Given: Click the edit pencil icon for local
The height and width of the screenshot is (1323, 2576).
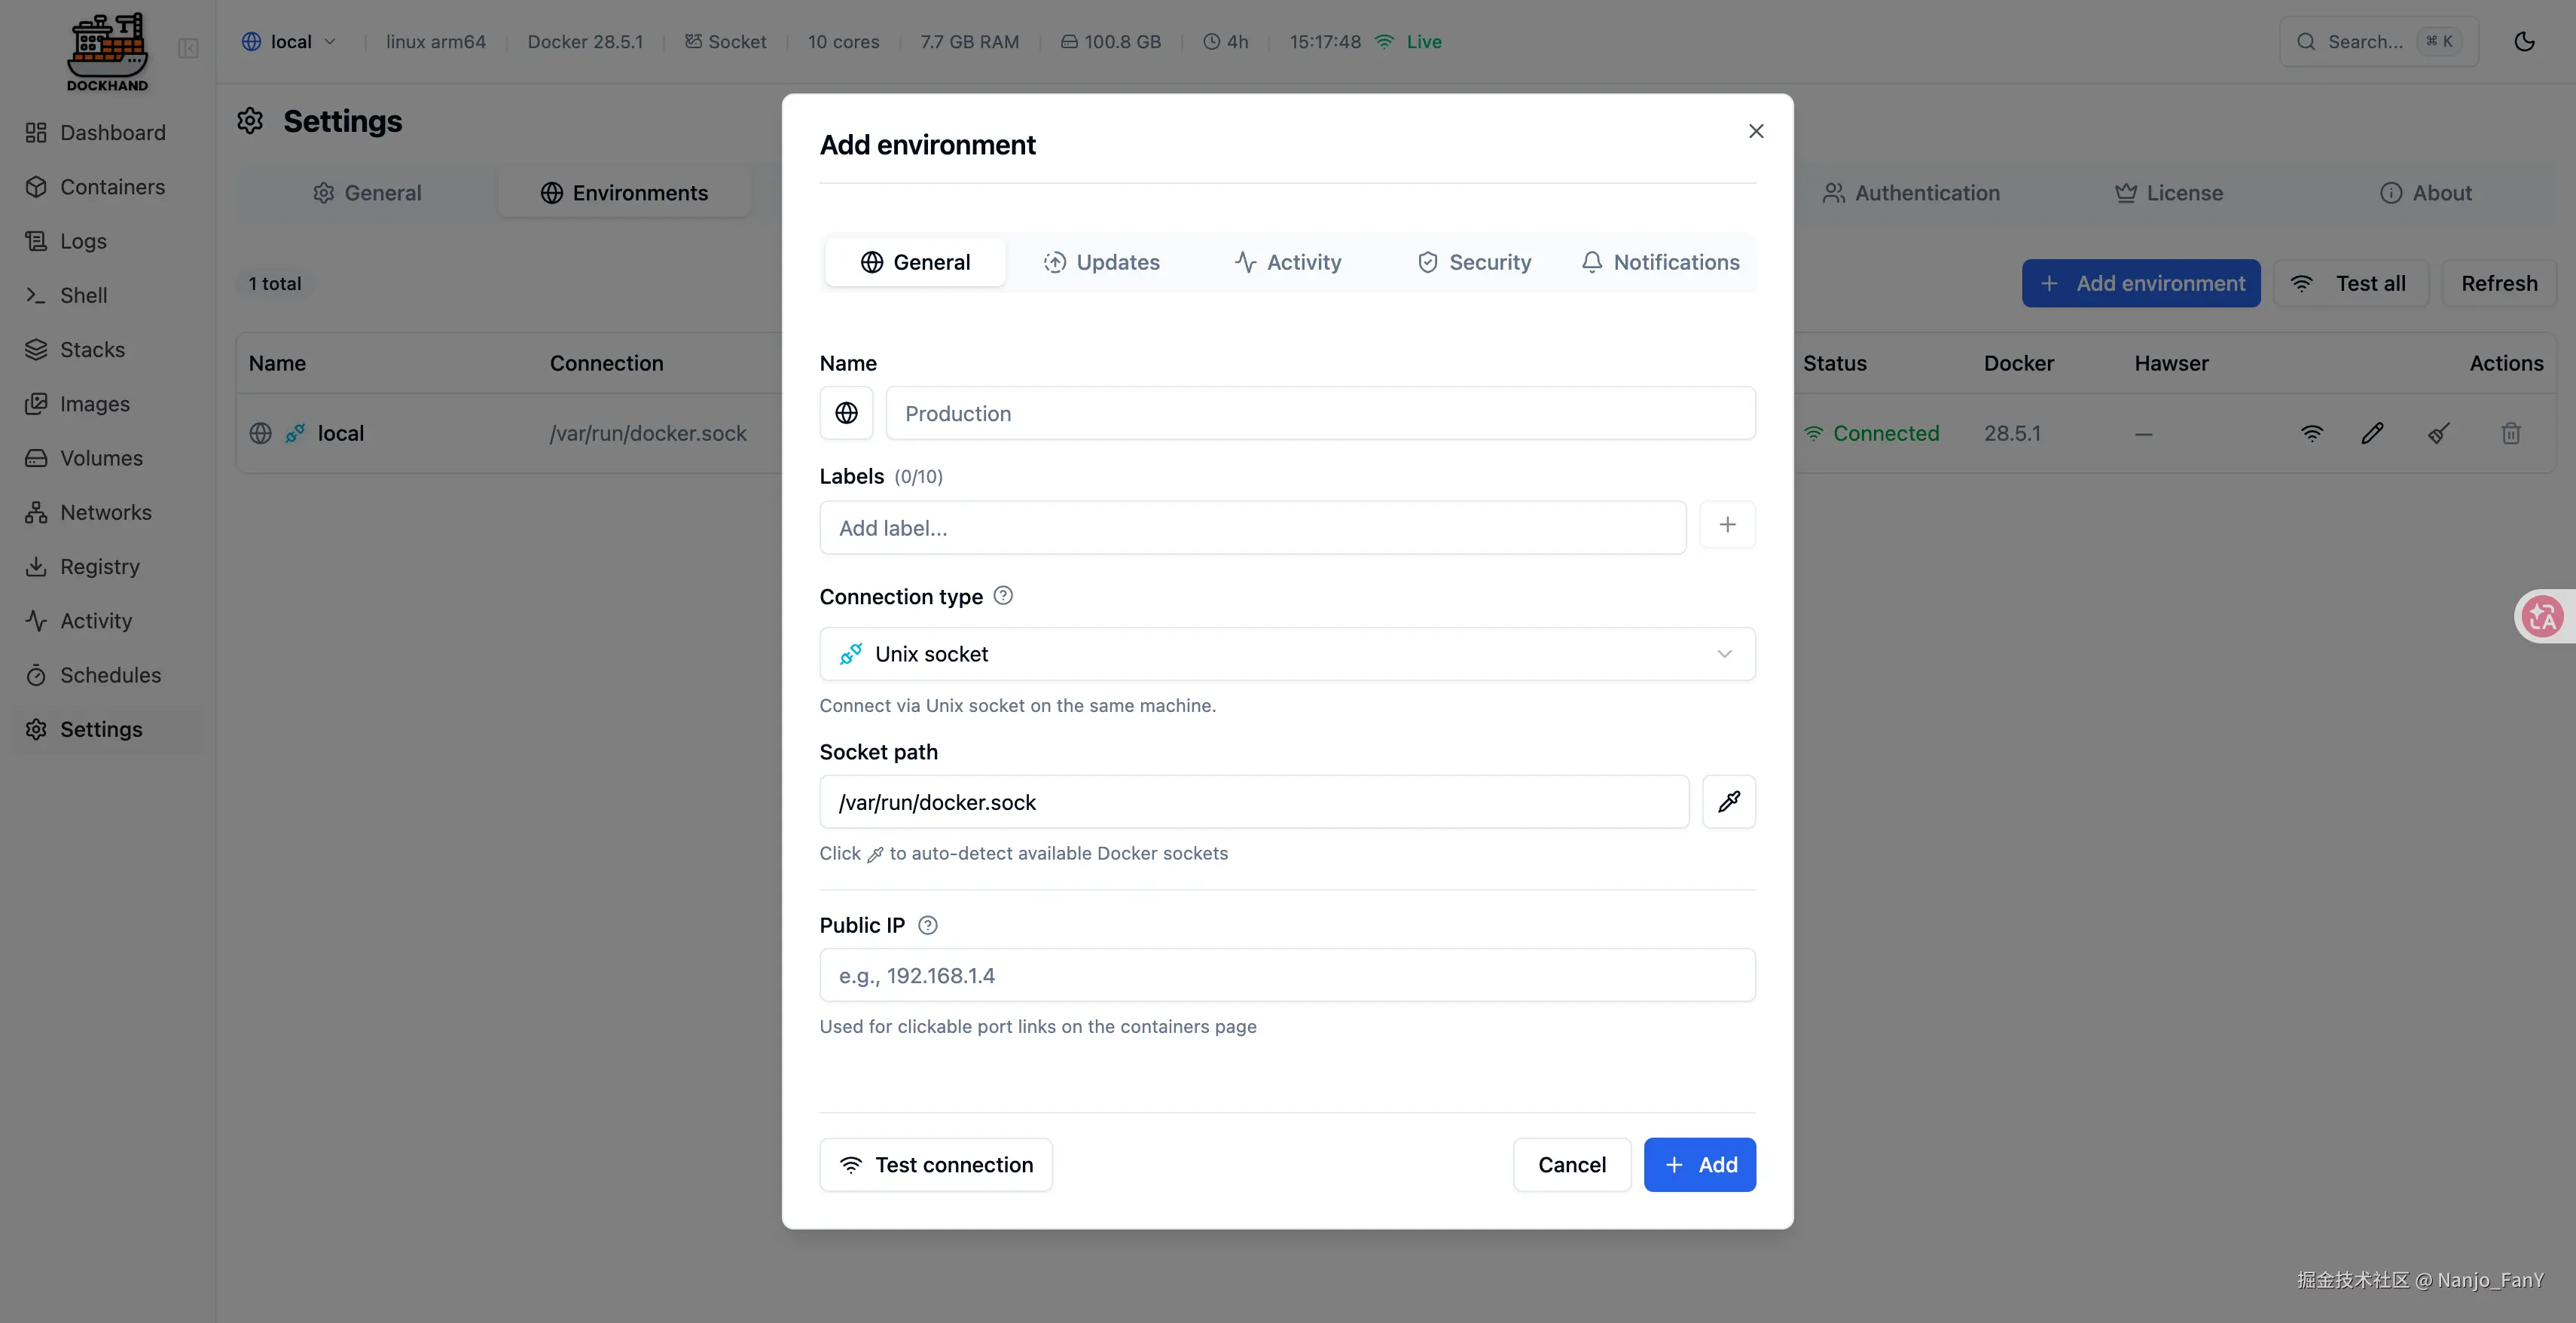Looking at the screenshot, I should (2372, 433).
